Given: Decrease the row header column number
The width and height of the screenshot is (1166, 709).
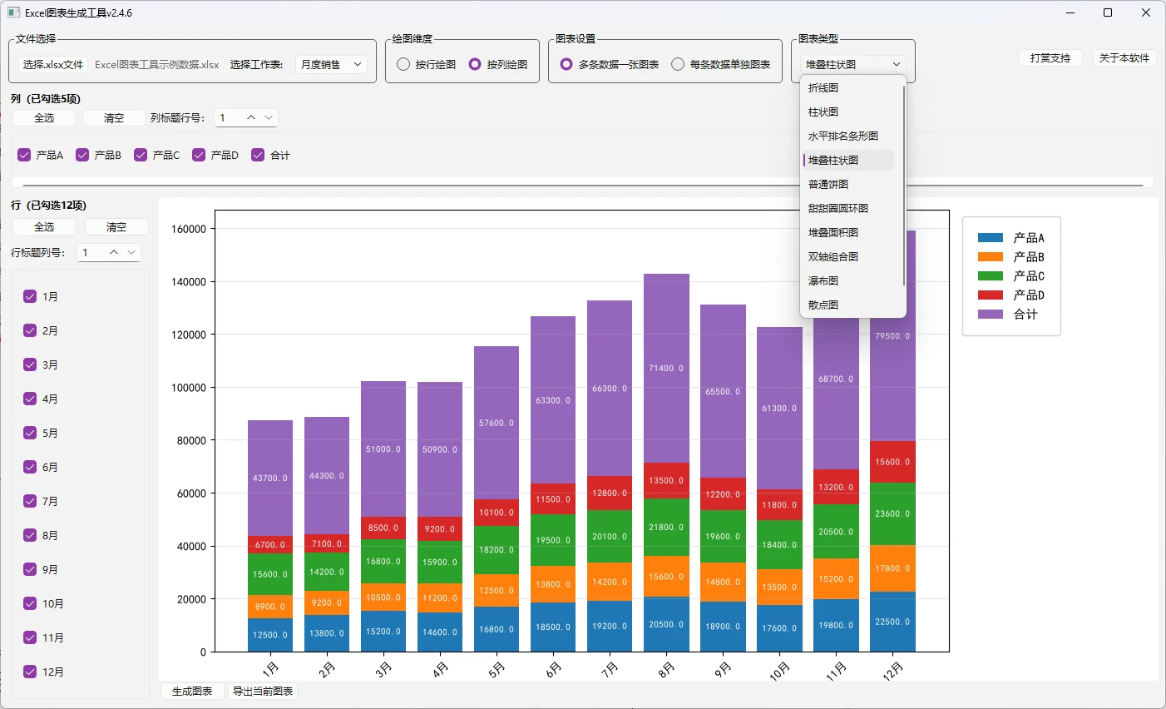Looking at the screenshot, I should click(x=131, y=252).
